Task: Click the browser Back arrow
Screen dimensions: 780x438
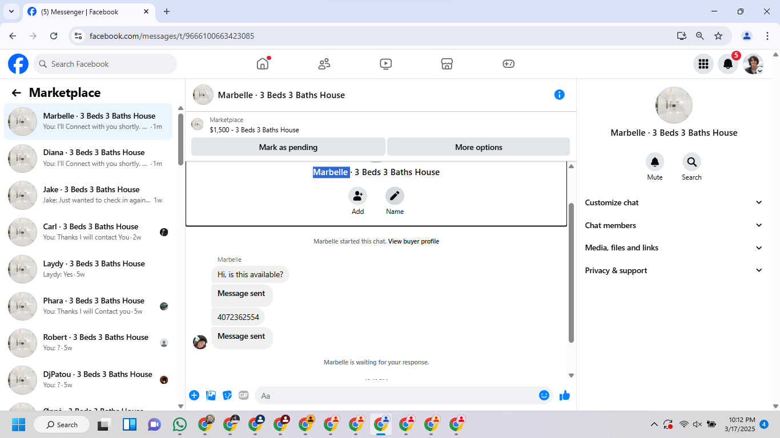Action: (13, 36)
